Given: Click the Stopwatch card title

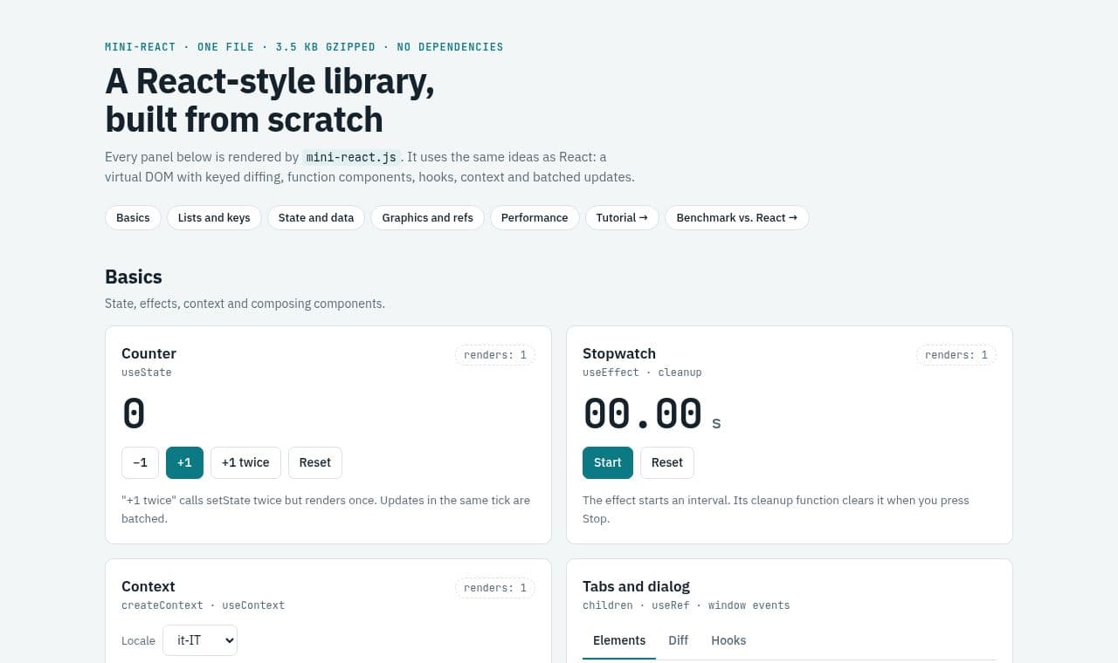Looking at the screenshot, I should pos(619,353).
